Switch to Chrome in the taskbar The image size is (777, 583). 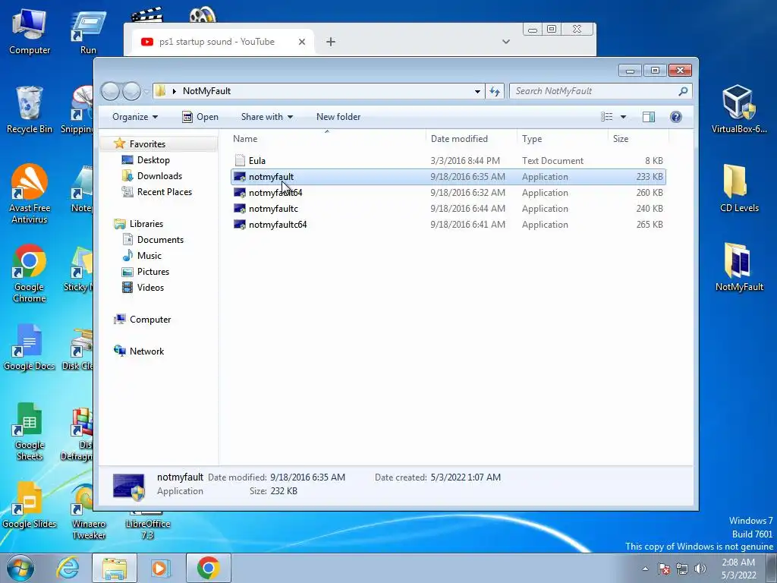(x=208, y=568)
